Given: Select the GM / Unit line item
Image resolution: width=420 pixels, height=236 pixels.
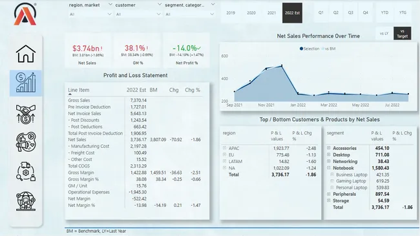Looking at the screenshot, I should tap(78, 186).
